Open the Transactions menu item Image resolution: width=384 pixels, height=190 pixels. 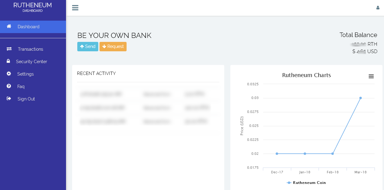[30, 49]
